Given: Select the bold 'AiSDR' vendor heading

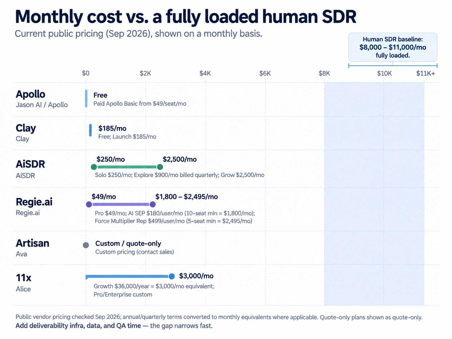Looking at the screenshot, I should click(x=30, y=164).
